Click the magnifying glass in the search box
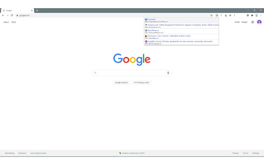The width and height of the screenshot is (264, 165). [x=95, y=73]
